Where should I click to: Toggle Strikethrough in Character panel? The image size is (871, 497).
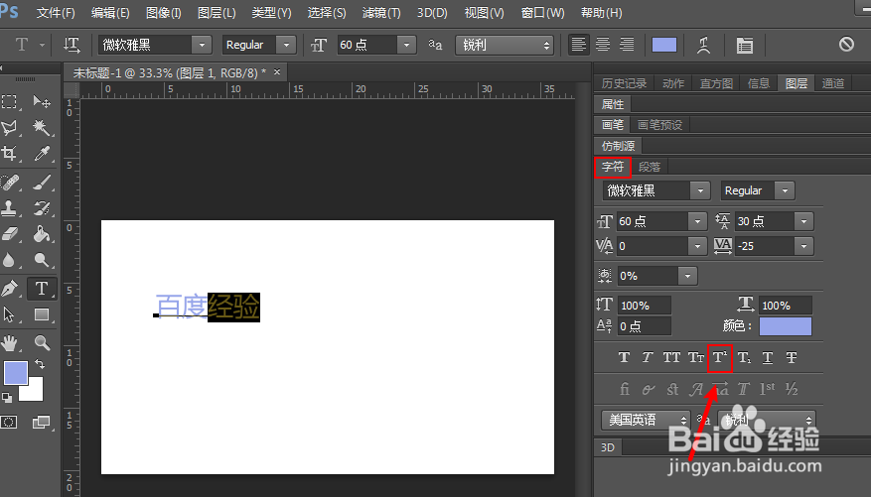pyautogui.click(x=792, y=358)
